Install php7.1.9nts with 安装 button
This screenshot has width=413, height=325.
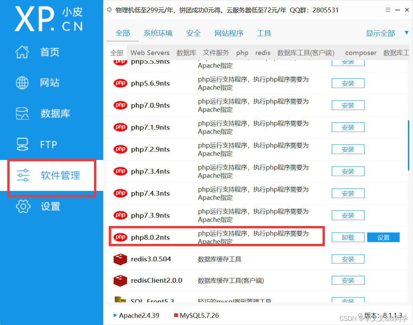coord(348,127)
